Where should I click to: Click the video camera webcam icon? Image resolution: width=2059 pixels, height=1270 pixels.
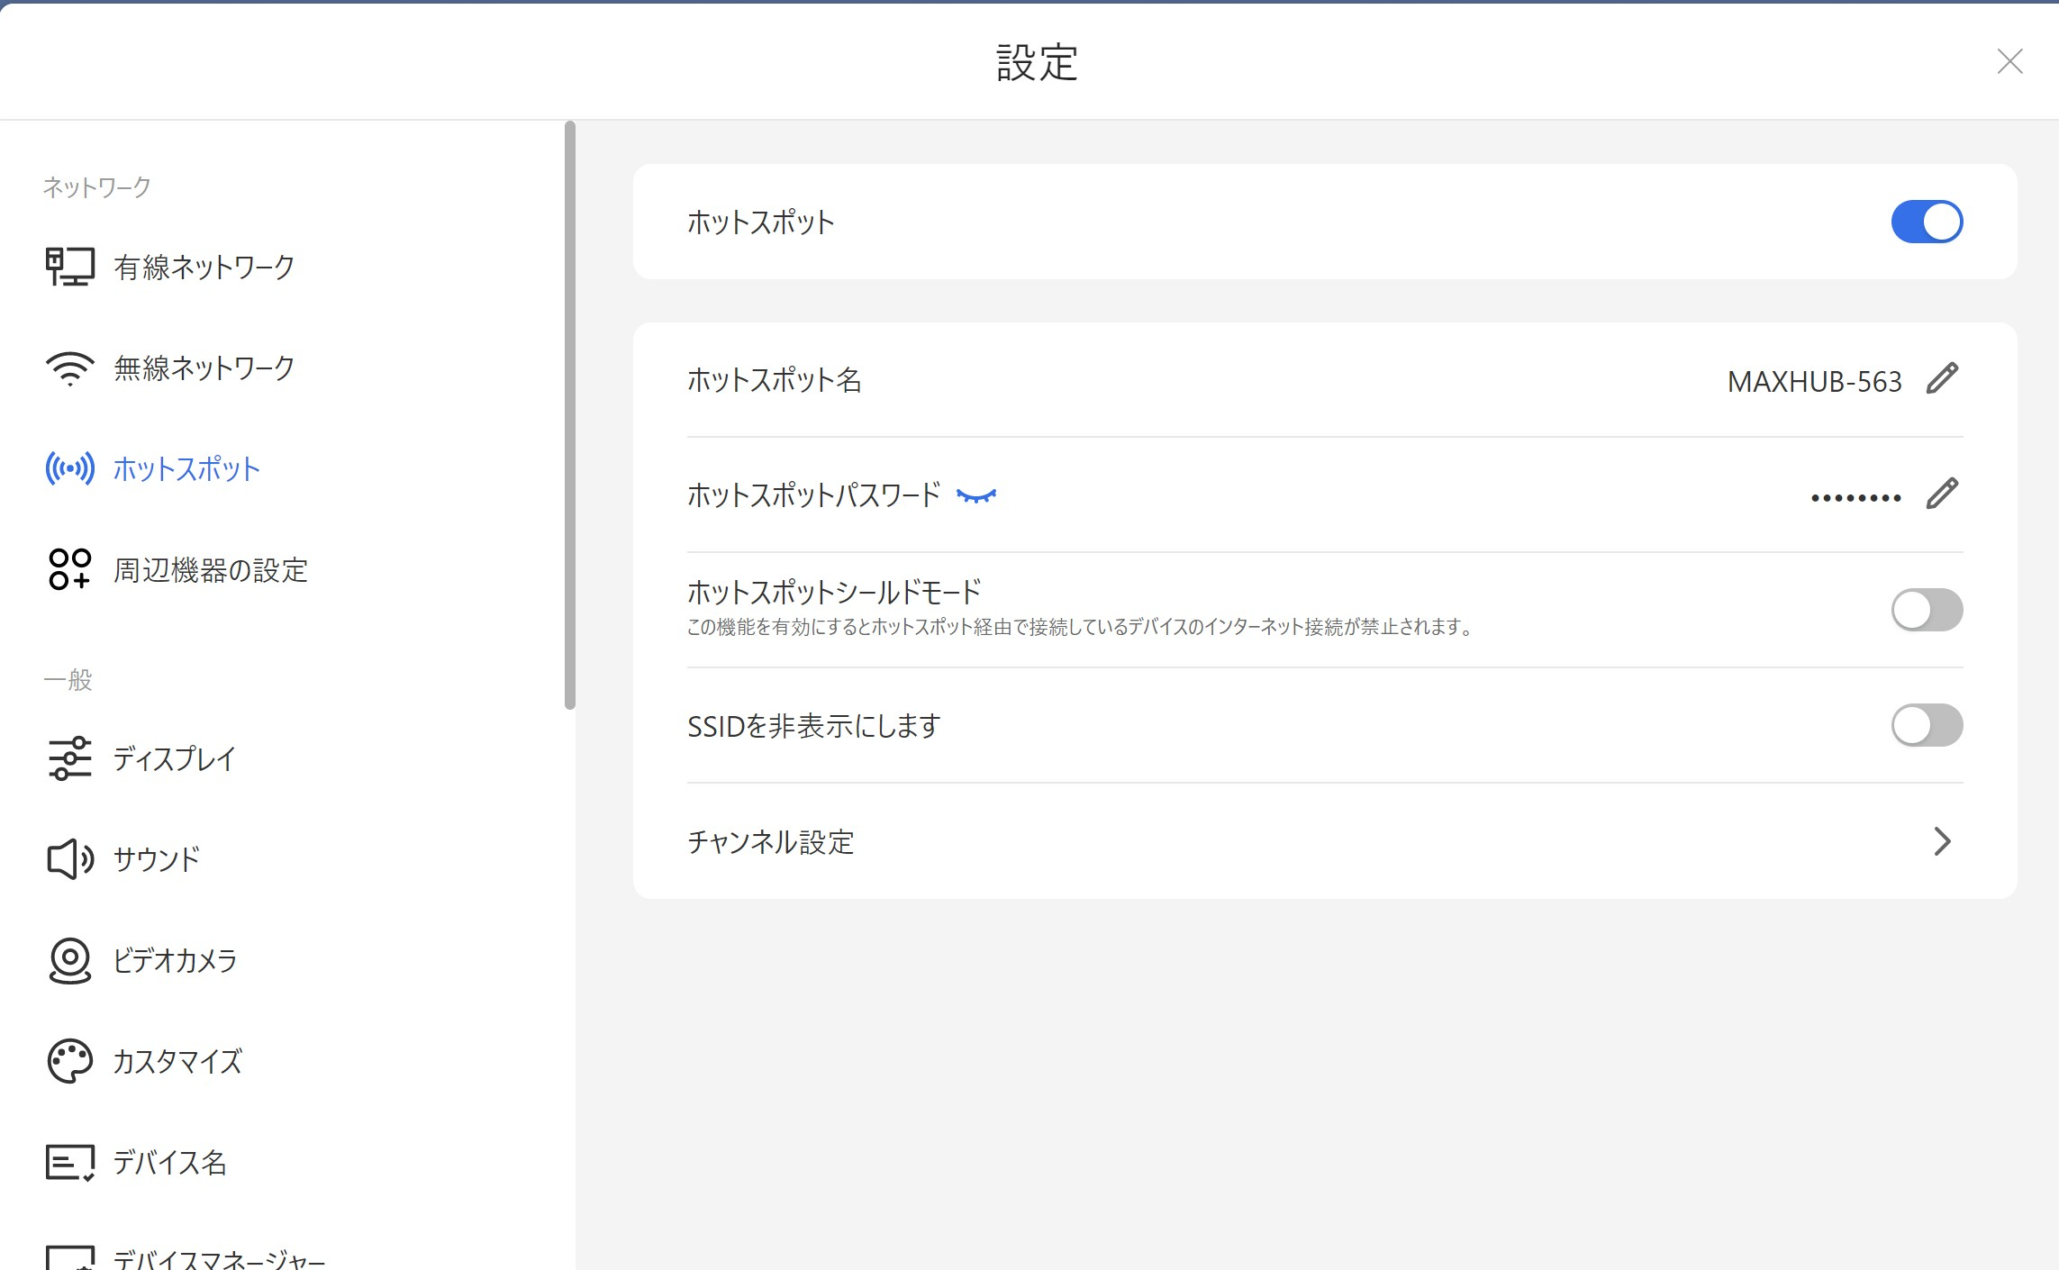click(69, 960)
